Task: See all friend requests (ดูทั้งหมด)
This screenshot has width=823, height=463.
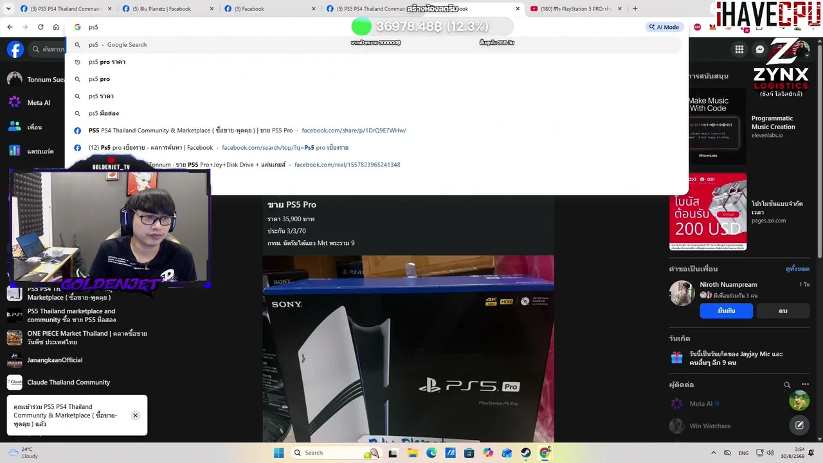Action: pos(797,269)
